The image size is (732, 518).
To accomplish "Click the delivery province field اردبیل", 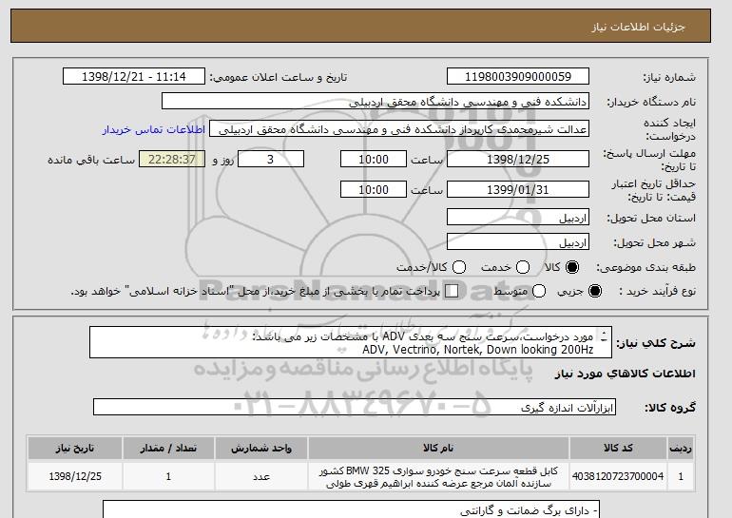I will pyautogui.click(x=518, y=218).
